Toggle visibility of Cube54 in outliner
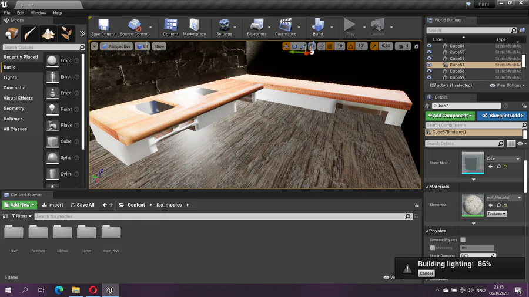Viewport: 529px width, 297px height. click(429, 46)
